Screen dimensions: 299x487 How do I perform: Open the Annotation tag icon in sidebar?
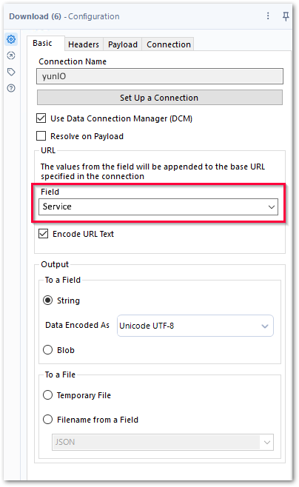11,72
